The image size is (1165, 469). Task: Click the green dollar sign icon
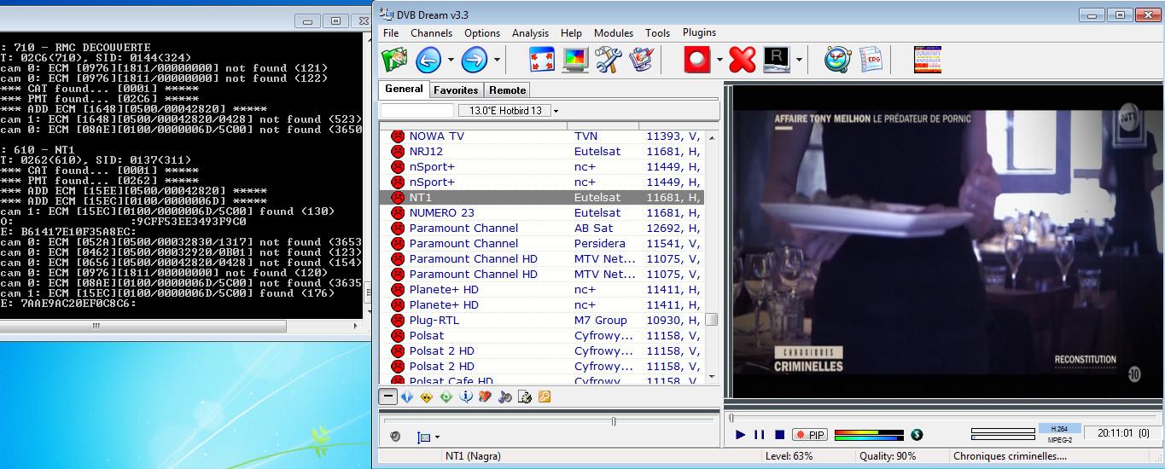[x=917, y=435]
